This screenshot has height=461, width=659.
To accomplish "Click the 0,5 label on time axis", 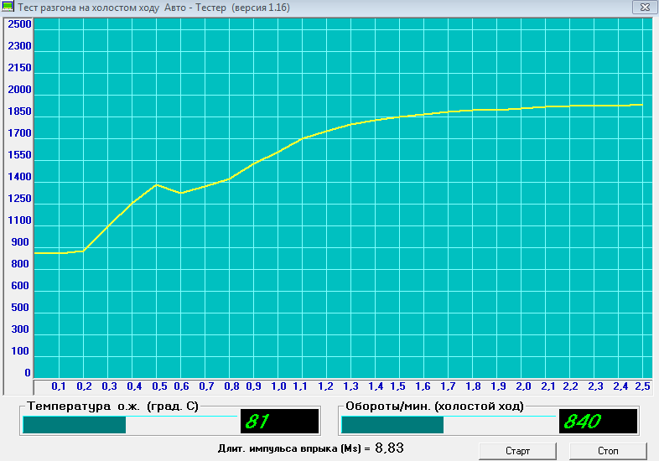I will point(158,386).
